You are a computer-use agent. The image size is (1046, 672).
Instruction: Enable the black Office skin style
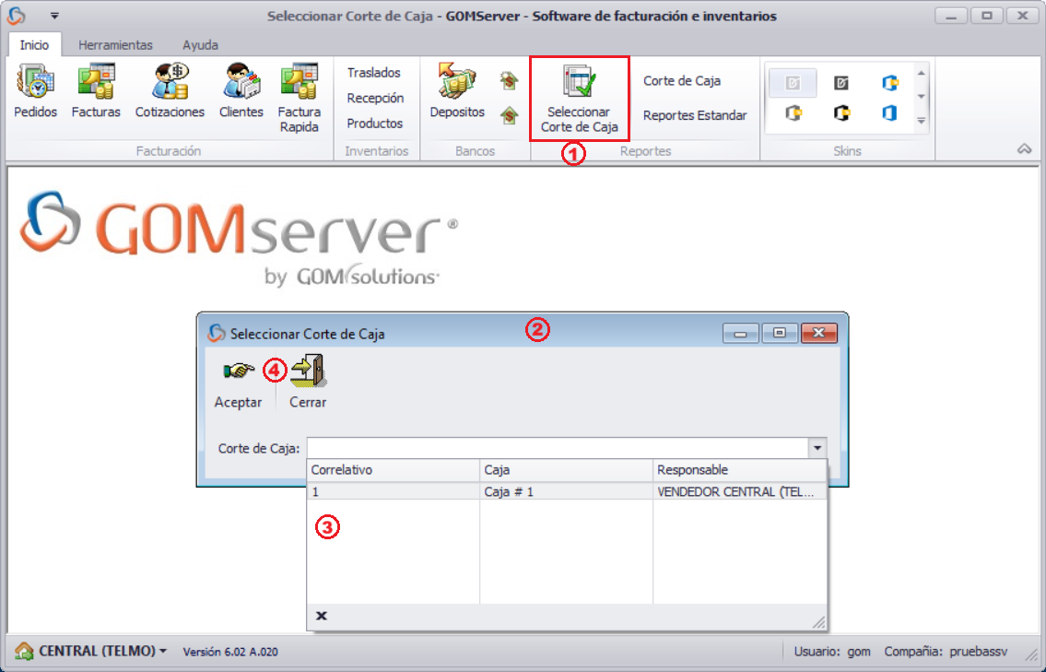(x=840, y=112)
